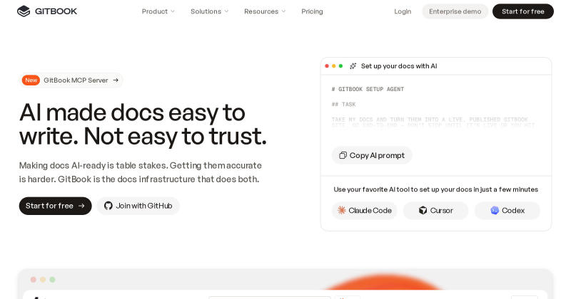Image resolution: width=571 pixels, height=299 pixels.
Task: Click the top-right Start for free button
Action: pos(523,11)
